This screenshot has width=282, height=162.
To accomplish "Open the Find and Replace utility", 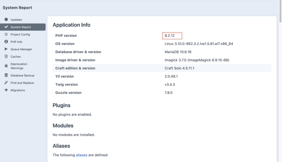I will [x=22, y=83].
